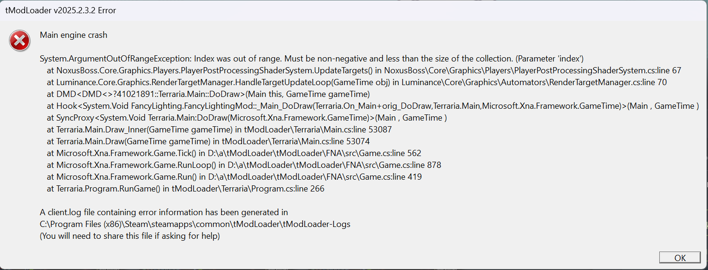Click the Terraria.Program.RunGame() line 266 entry
The height and width of the screenshot is (270, 708).
click(x=185, y=189)
